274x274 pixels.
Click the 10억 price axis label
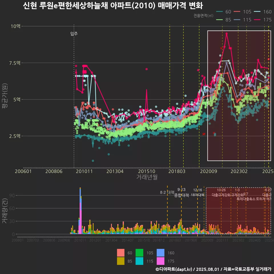[15, 26]
